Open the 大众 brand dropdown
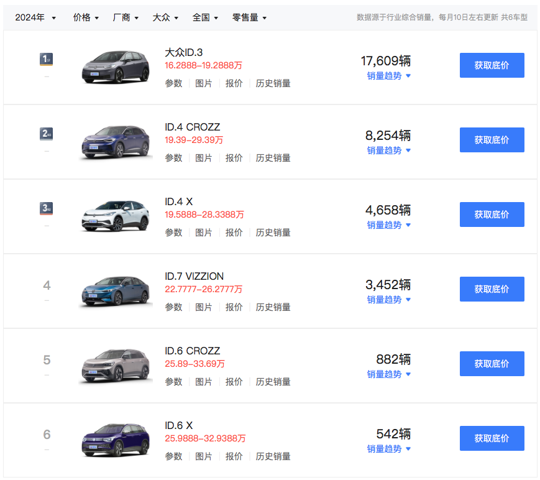Image resolution: width=540 pixels, height=480 pixels. [165, 17]
